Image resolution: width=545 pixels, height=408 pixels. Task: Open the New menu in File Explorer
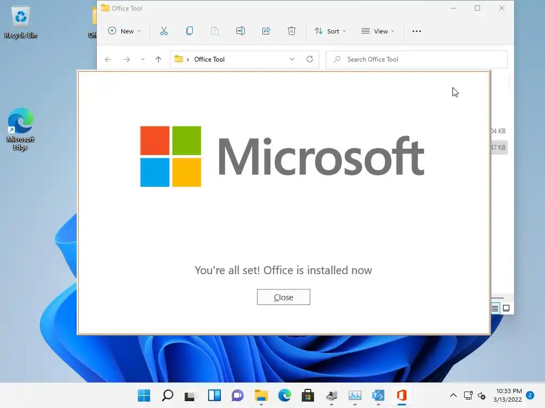[x=124, y=31]
